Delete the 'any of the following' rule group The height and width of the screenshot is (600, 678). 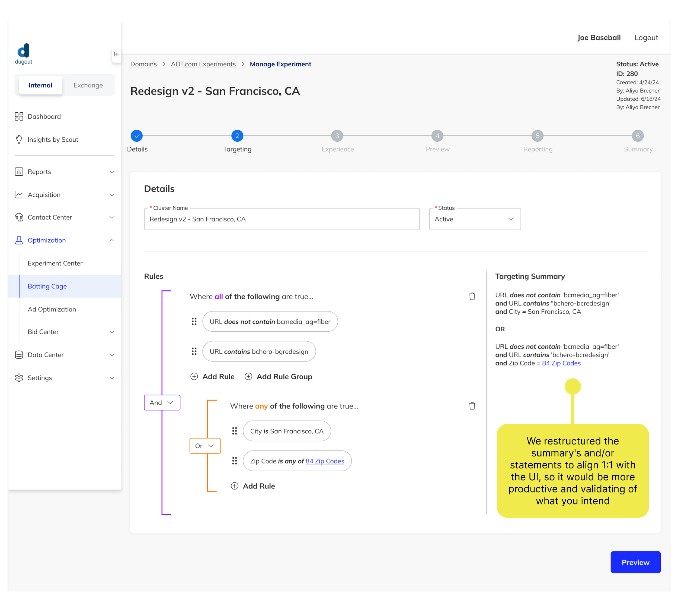pyautogui.click(x=472, y=406)
